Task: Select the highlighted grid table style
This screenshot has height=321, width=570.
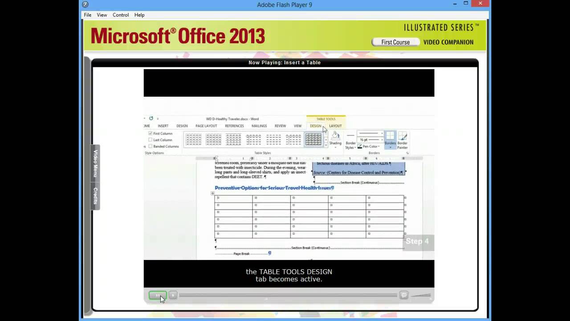Action: coord(313,140)
